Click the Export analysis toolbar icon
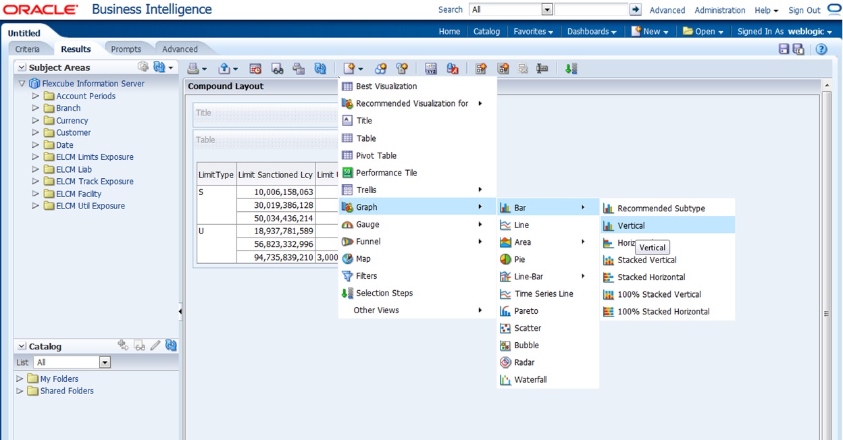 point(224,68)
